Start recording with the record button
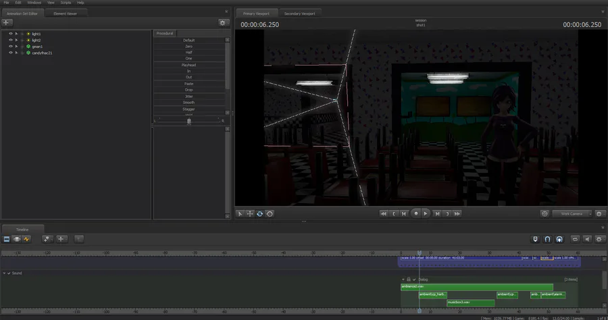The width and height of the screenshot is (608, 320). [416, 213]
